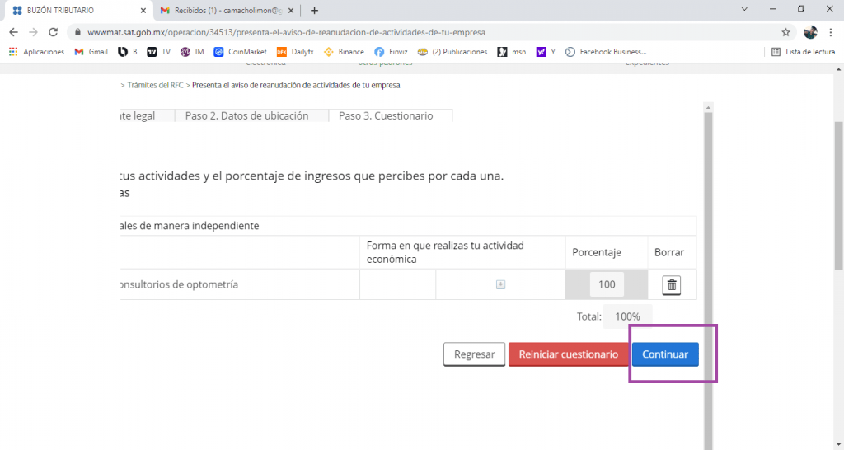This screenshot has width=844, height=450.
Task: Go forward in browser history
Action: [33, 32]
